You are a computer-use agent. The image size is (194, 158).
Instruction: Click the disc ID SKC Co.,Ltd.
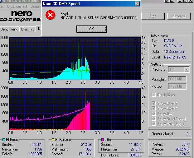click(x=173, y=46)
